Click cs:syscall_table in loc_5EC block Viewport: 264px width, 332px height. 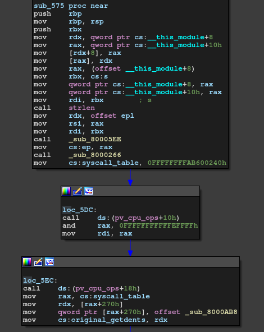click(115, 297)
